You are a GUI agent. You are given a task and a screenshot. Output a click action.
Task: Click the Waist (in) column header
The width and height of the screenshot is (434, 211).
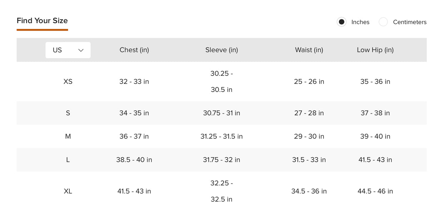point(309,50)
